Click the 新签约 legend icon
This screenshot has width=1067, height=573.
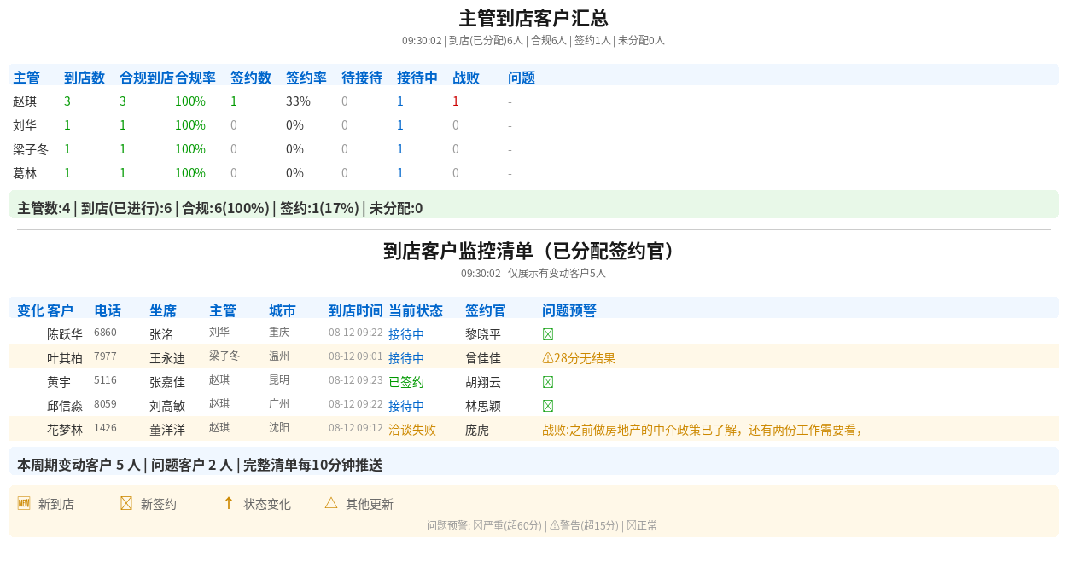click(126, 503)
